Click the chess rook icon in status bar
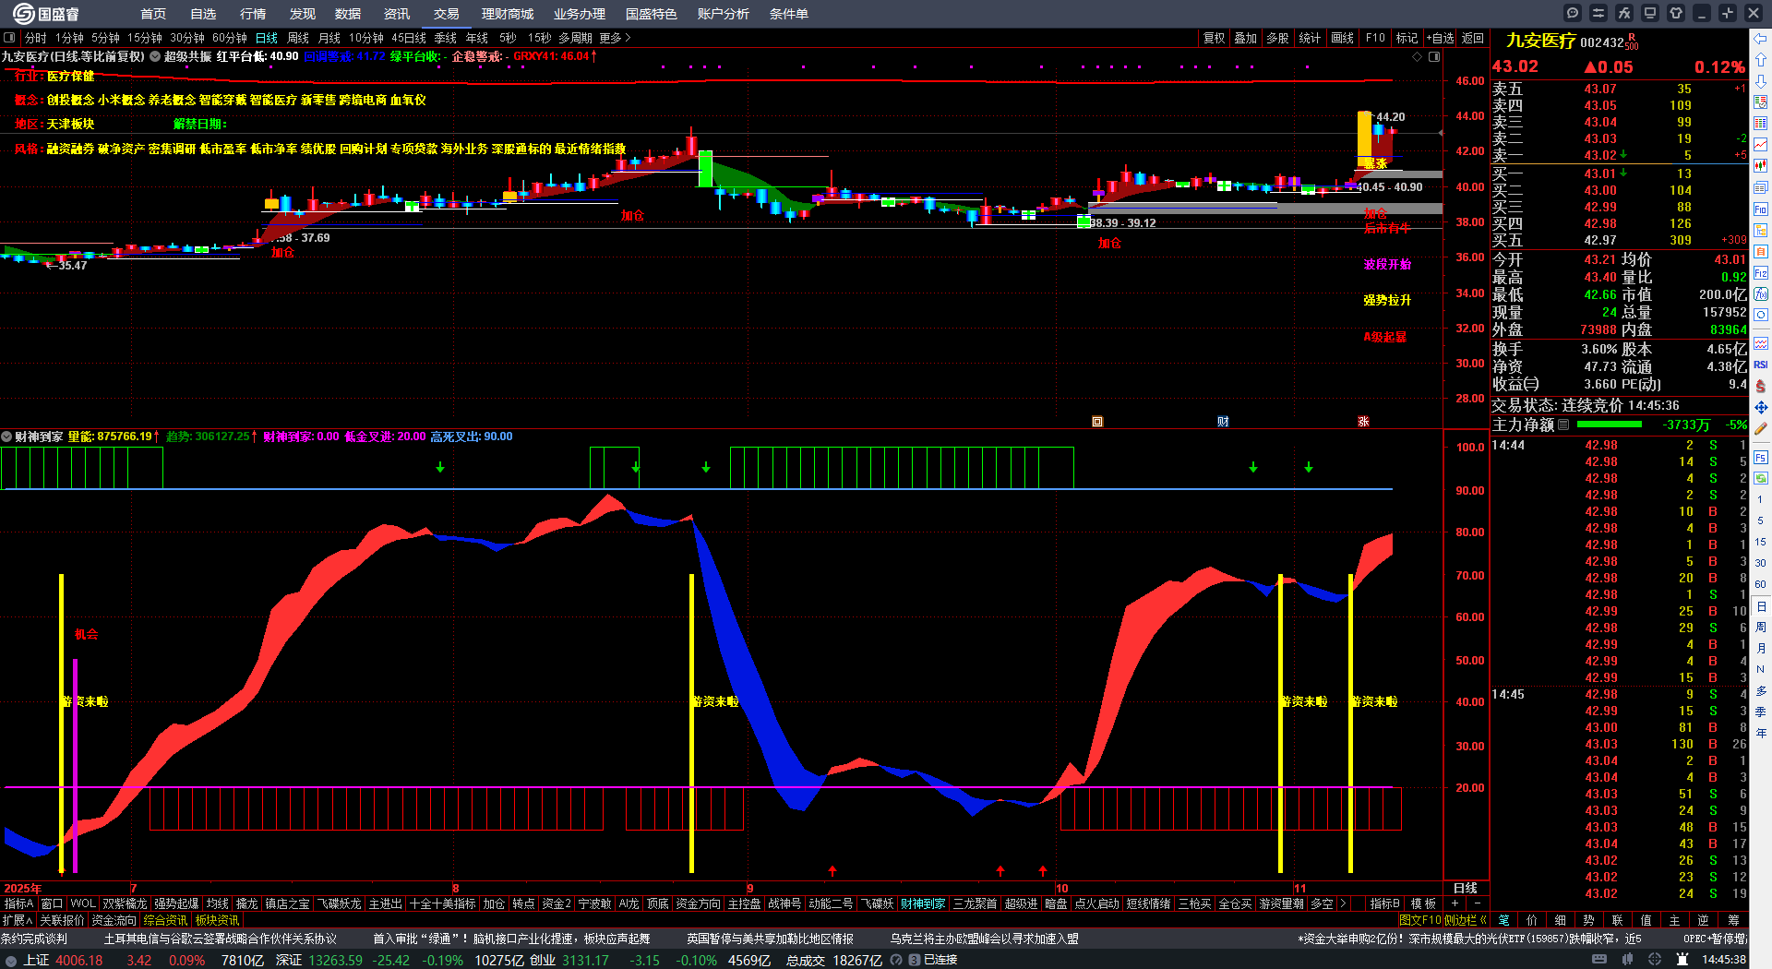The image size is (1772, 969). pyautogui.click(x=1682, y=960)
